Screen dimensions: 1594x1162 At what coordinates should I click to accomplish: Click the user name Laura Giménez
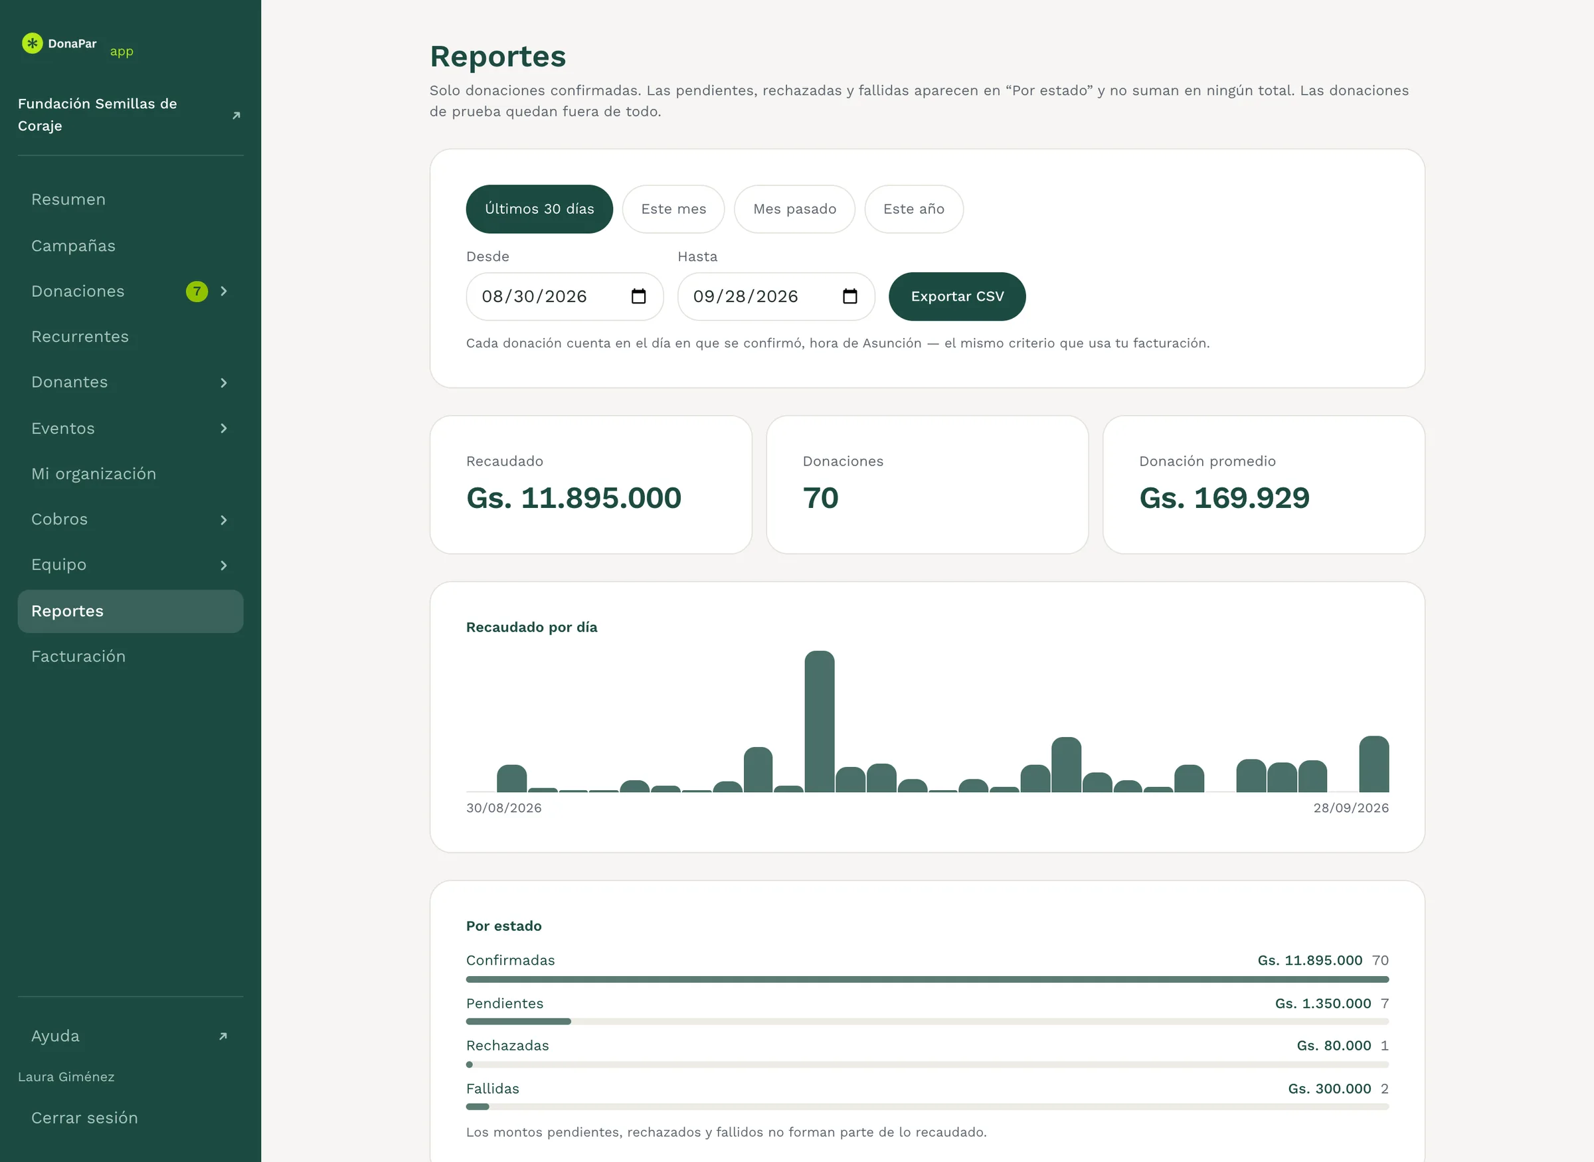point(66,1077)
